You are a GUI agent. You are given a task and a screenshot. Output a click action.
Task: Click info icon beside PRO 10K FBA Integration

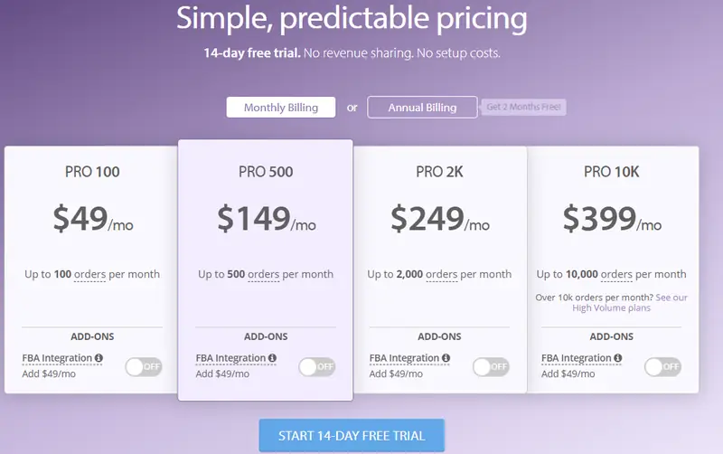(x=618, y=357)
